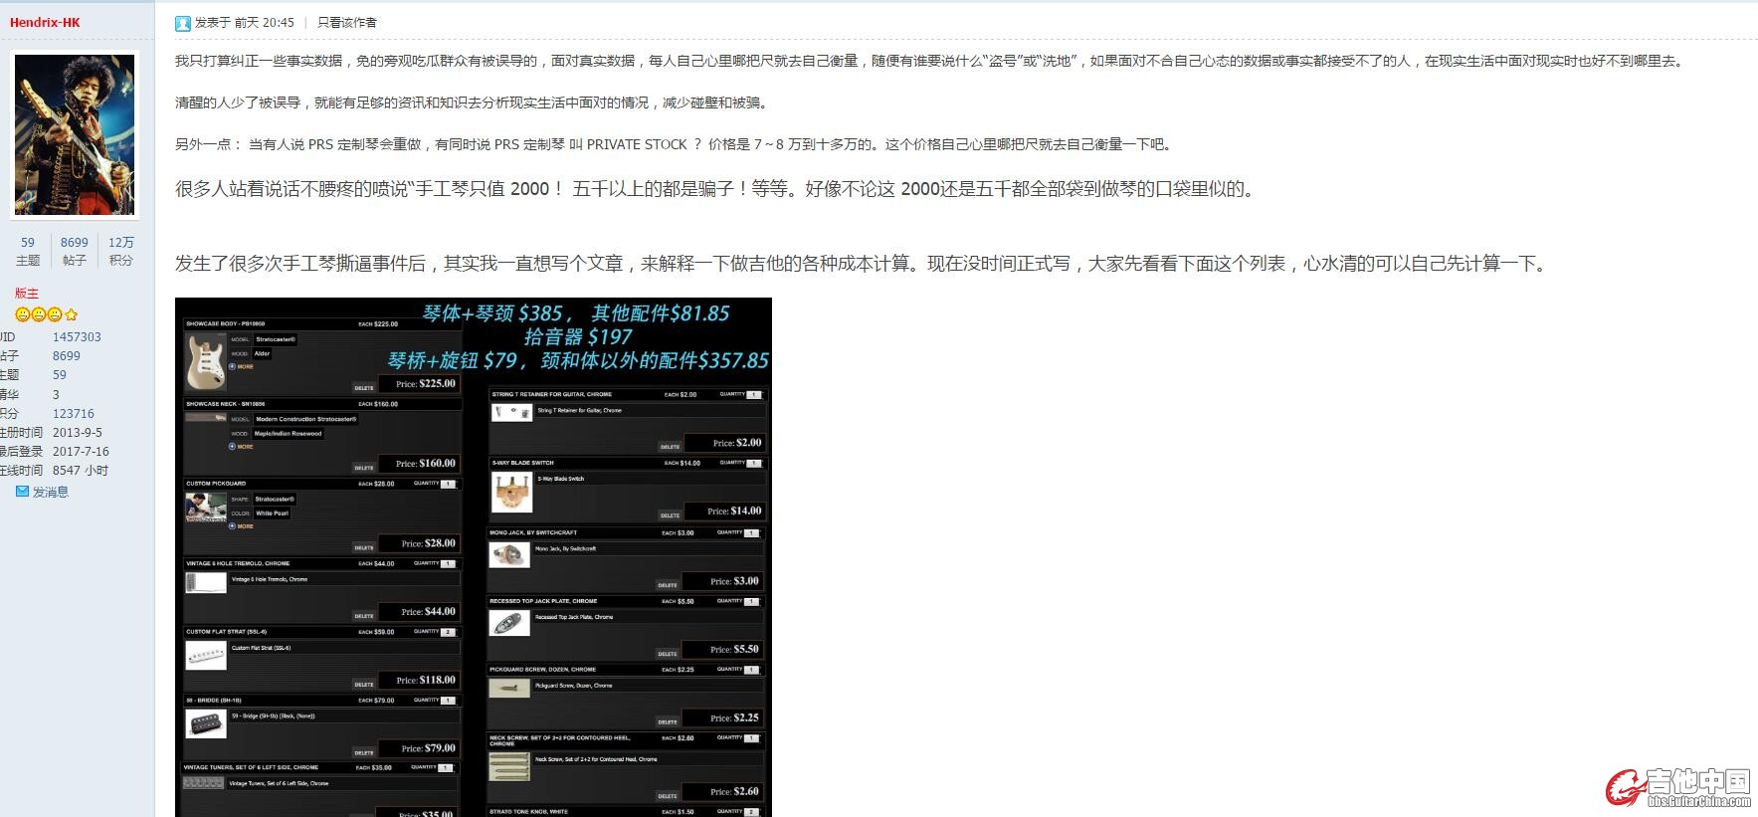Click the 吉他中国 watermark logo
The width and height of the screenshot is (1758, 817).
[1678, 787]
